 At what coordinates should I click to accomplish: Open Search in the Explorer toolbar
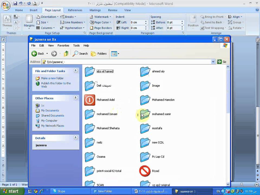80,54
